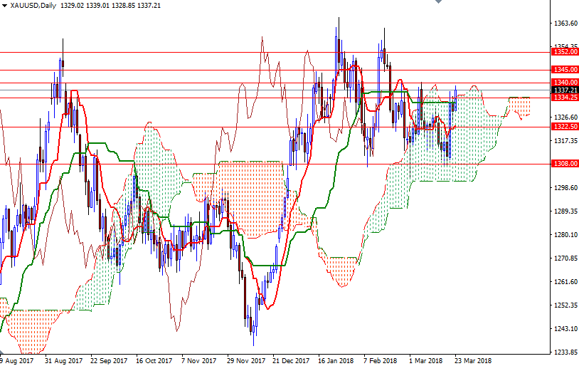Click the triangle icon beside XAUUSD,Daily
Viewport: 579px width, 366px height.
[4, 5]
